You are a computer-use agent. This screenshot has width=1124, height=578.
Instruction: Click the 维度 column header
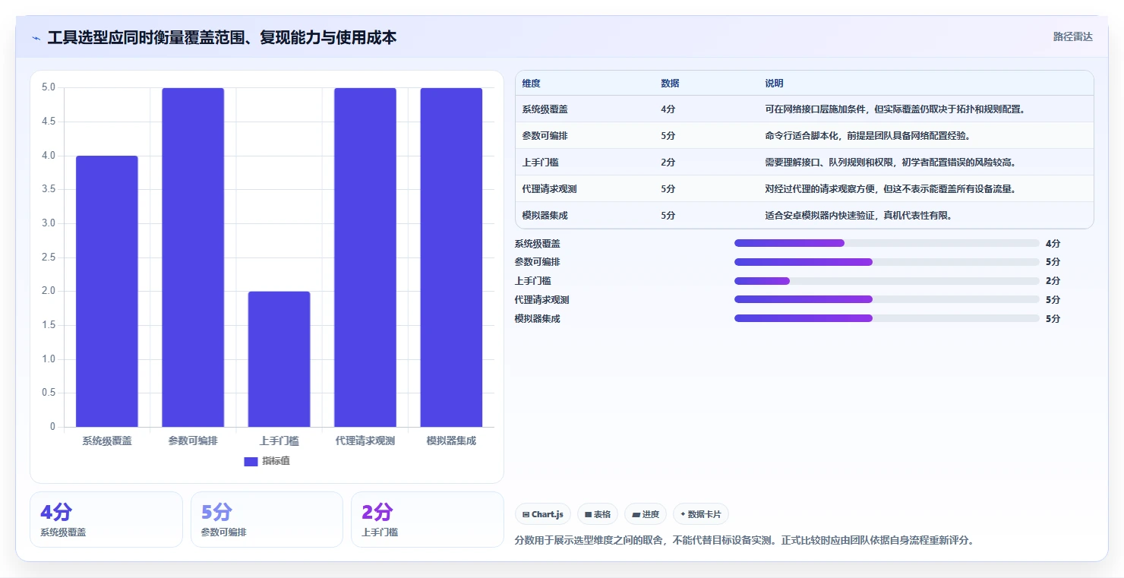(532, 84)
